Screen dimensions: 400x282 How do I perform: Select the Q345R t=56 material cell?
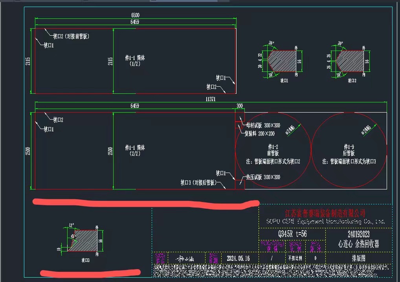(x=292, y=234)
